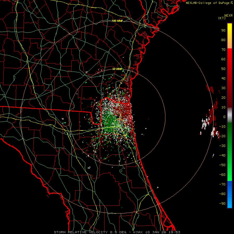Click the -30 value on velocity scale
This screenshot has width=234, height=234.
222,146
